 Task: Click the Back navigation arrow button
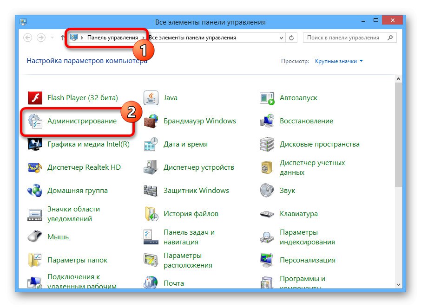coord(28,38)
